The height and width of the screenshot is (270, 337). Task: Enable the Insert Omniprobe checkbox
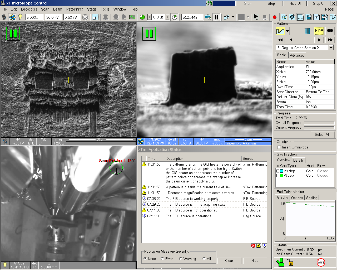[279, 147]
